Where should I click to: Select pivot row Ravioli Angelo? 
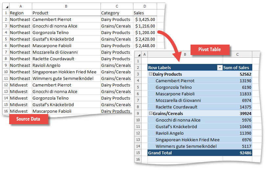pyautogui.click(x=185, y=133)
